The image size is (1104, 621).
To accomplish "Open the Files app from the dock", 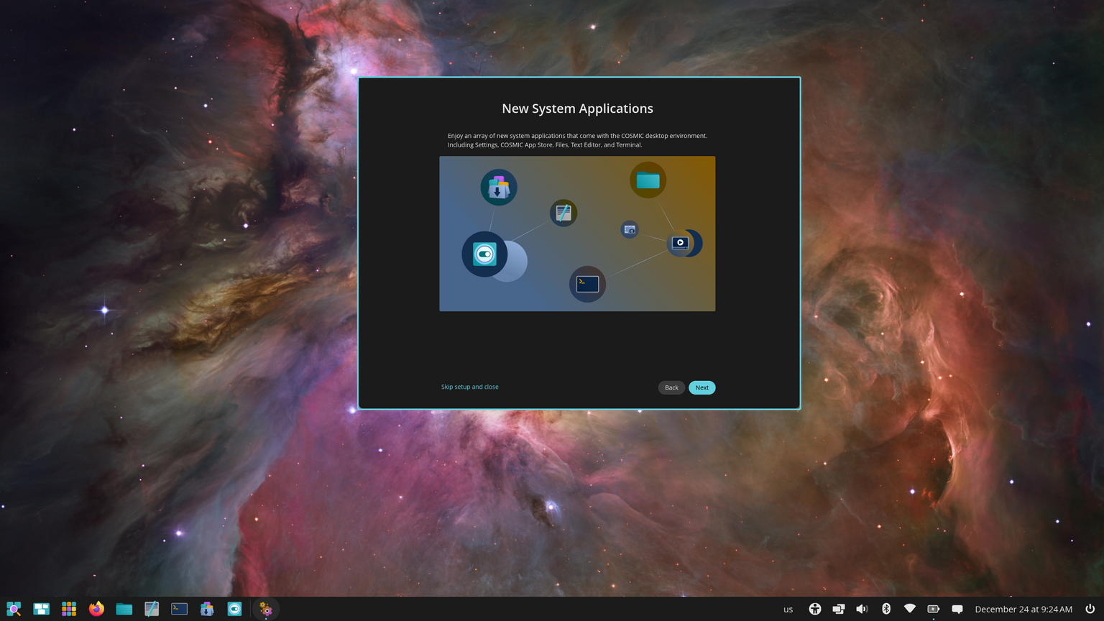I will point(123,609).
